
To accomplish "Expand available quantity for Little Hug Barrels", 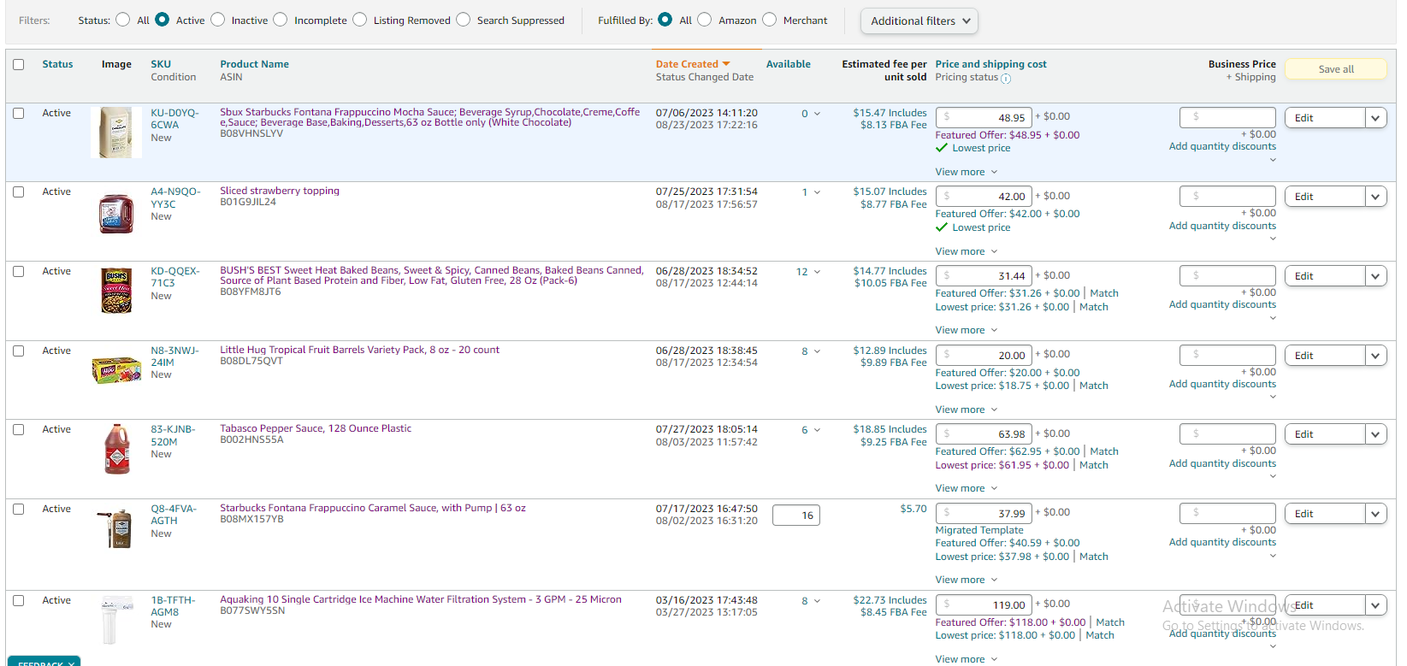I will (817, 351).
